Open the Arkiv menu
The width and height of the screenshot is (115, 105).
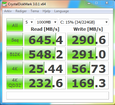pyautogui.click(x=8, y=11)
